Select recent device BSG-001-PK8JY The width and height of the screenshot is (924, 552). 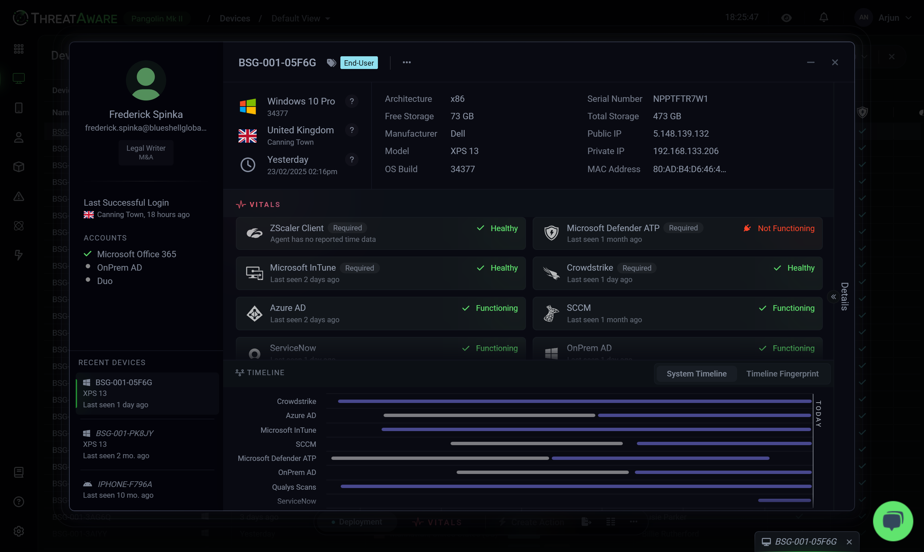(x=125, y=433)
